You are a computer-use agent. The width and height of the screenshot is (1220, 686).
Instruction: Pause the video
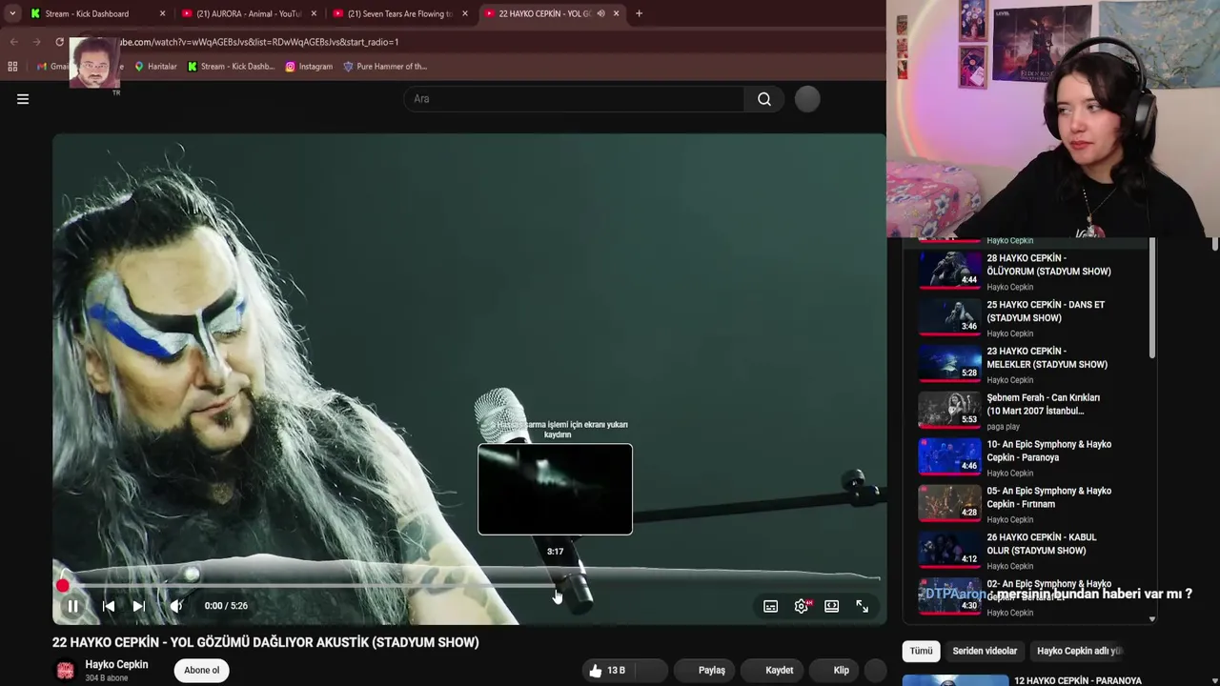(72, 606)
